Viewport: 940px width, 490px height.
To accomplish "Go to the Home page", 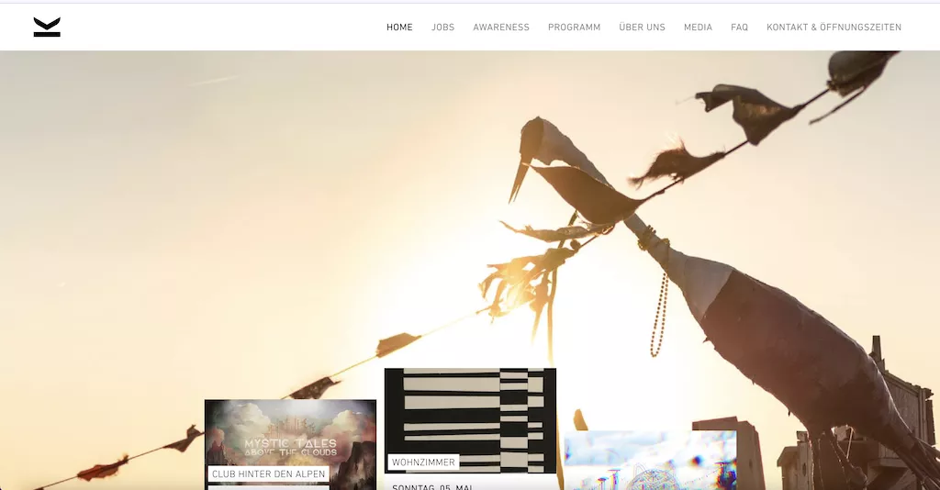I will pyautogui.click(x=399, y=28).
